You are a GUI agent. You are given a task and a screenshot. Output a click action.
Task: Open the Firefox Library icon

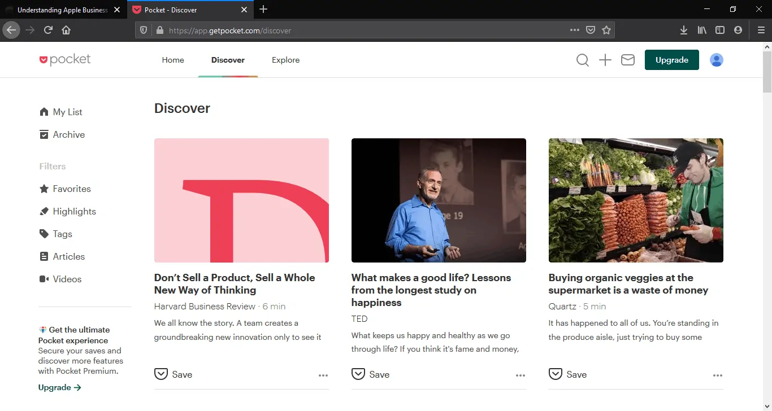tap(702, 30)
